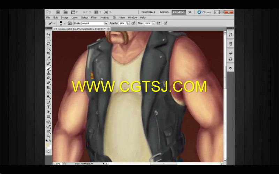Open the CS Live menu

tap(205, 12)
